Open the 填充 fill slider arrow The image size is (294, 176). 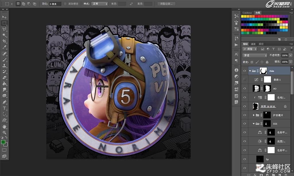[x=291, y=62]
